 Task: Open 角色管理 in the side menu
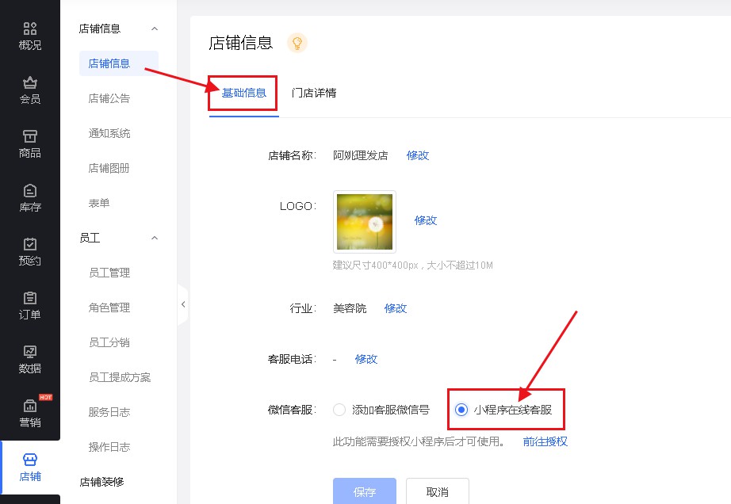[x=109, y=307]
